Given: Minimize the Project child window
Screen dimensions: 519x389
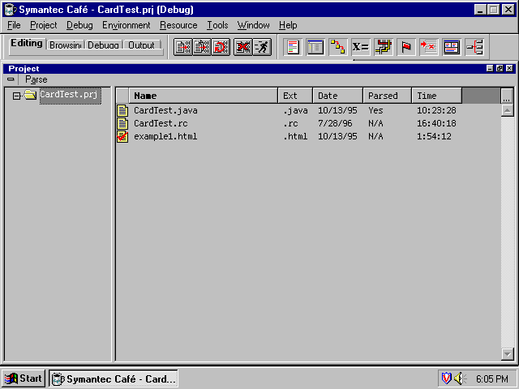Looking at the screenshot, I should coord(490,68).
